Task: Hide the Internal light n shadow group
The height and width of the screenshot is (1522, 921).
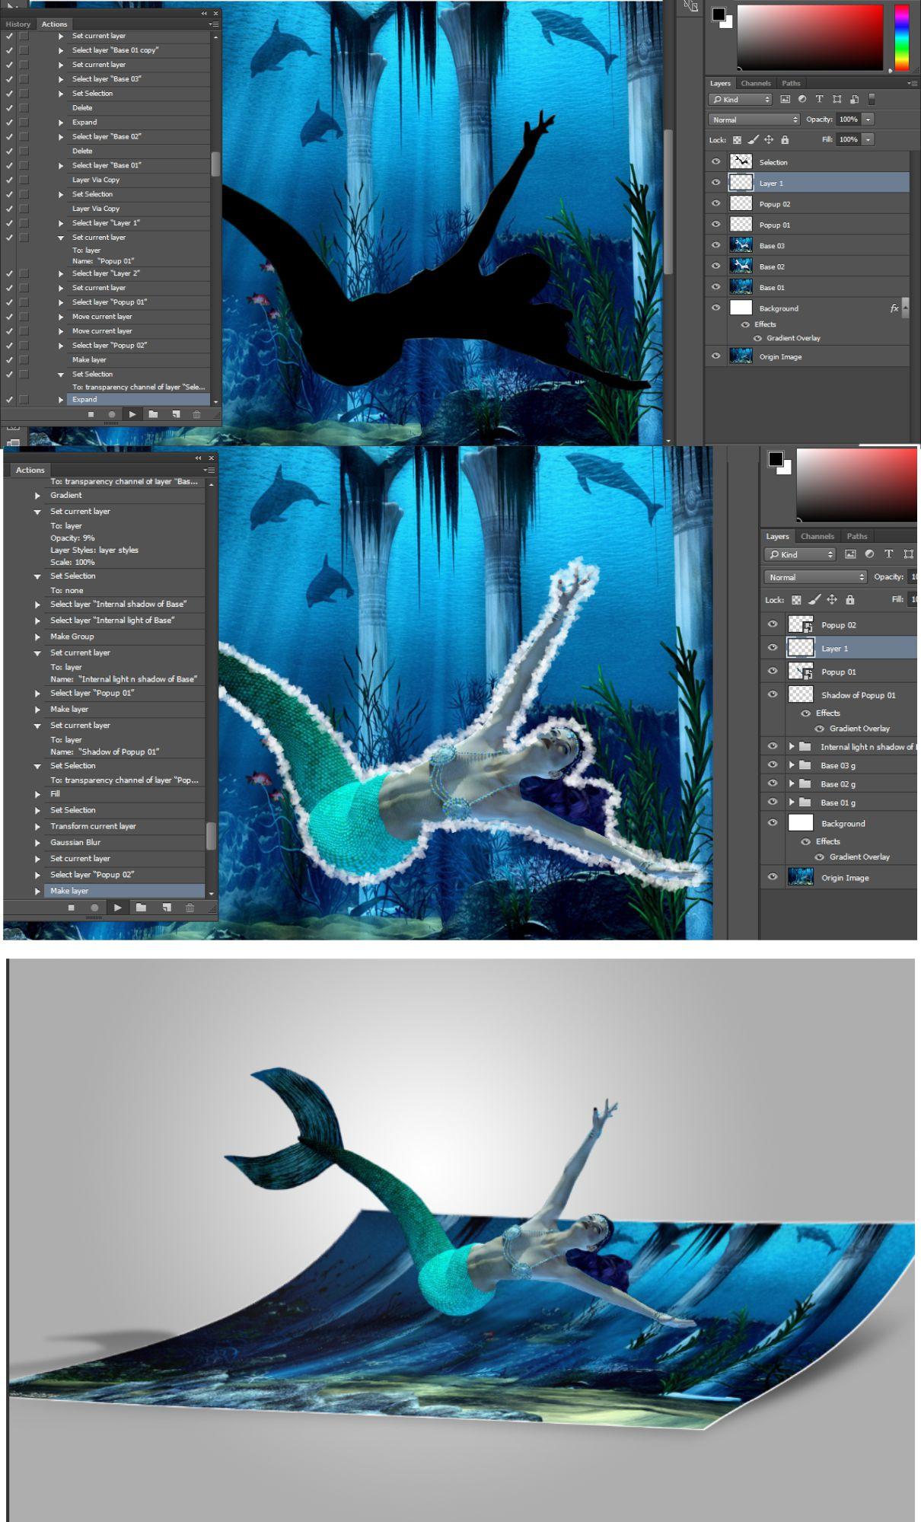Action: [773, 747]
